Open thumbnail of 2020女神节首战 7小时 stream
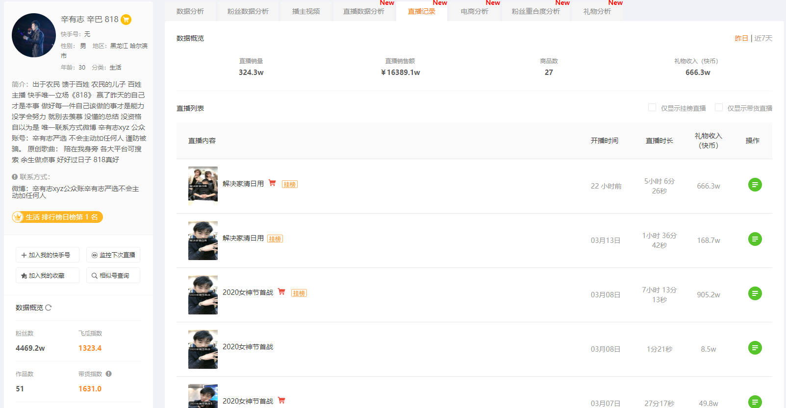 (x=203, y=295)
